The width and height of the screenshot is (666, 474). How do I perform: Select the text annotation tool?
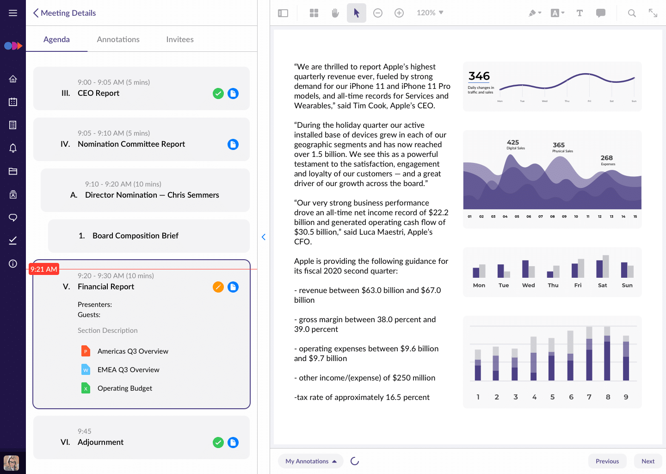point(580,13)
